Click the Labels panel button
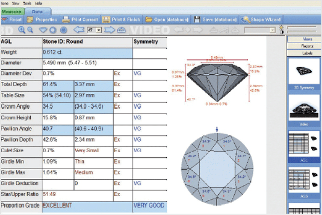 304,53
